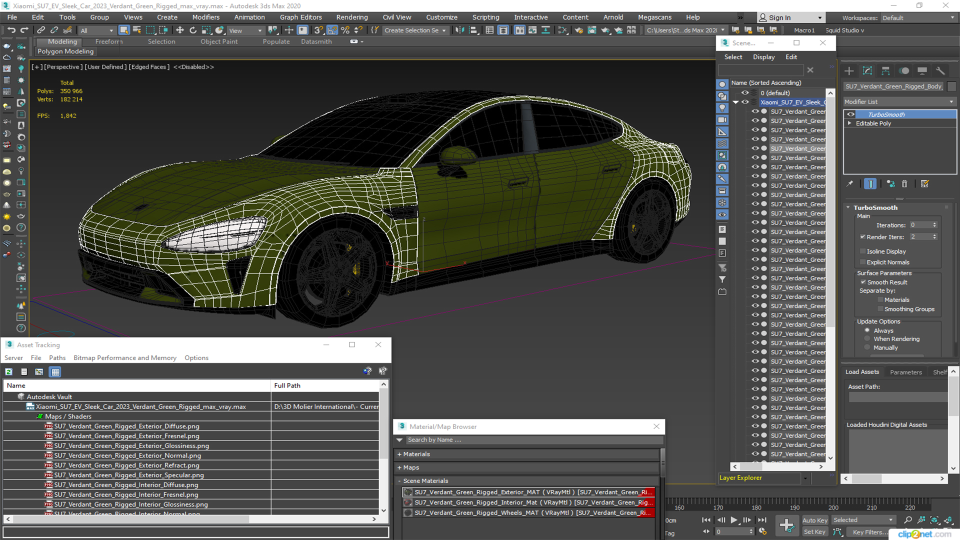Open the Modifier List dropdown
The width and height of the screenshot is (960, 540).
pyautogui.click(x=899, y=101)
